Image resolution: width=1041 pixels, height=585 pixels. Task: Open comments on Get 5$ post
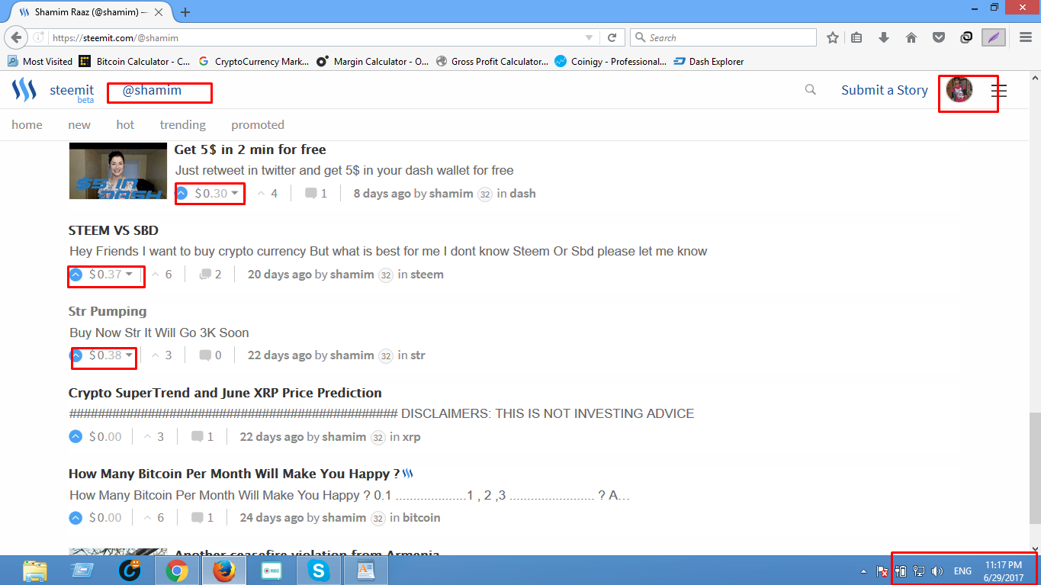316,194
